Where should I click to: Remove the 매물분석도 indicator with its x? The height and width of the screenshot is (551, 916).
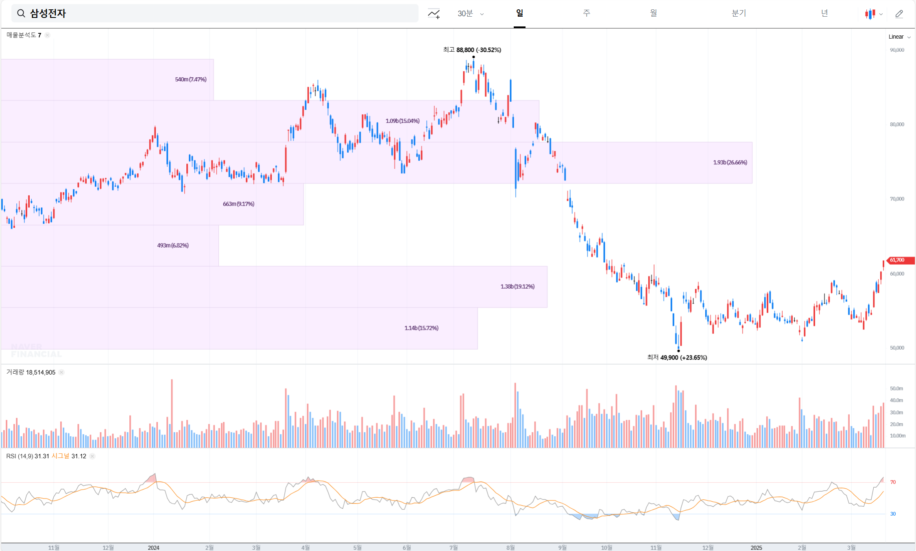click(x=48, y=35)
